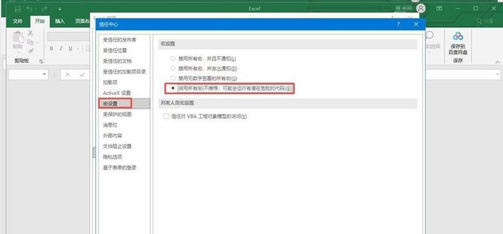Select 受信任的加载项目录 in sidebar
The image size is (503, 234).
(x=124, y=71)
